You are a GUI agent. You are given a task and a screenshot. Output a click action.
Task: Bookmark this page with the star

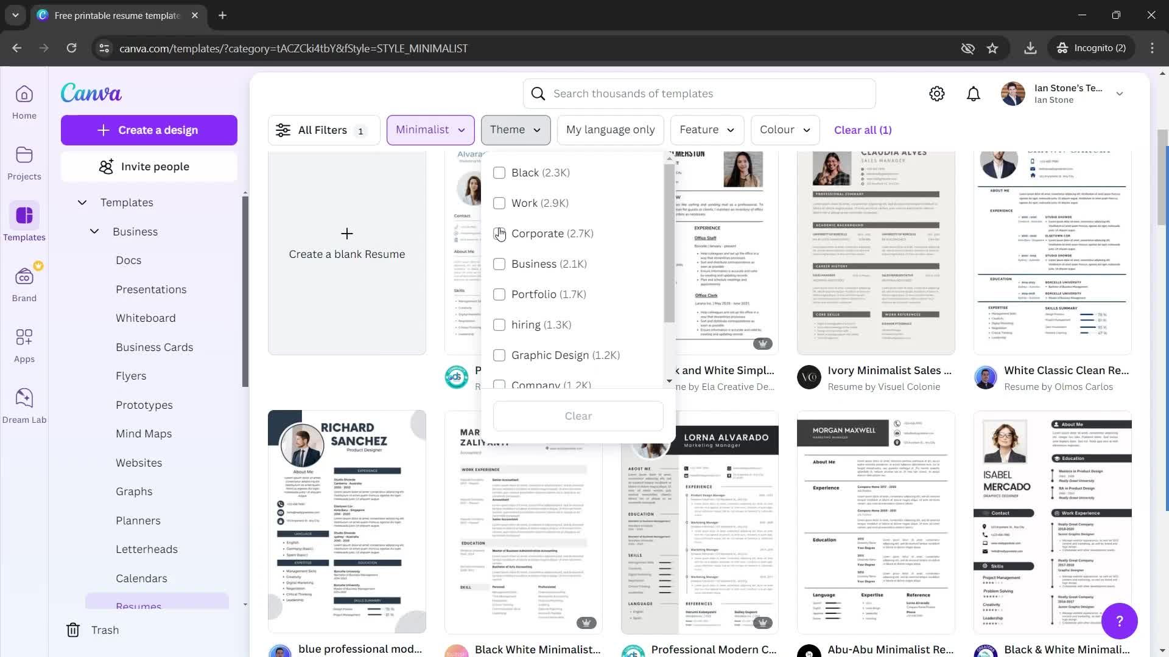coord(992,48)
